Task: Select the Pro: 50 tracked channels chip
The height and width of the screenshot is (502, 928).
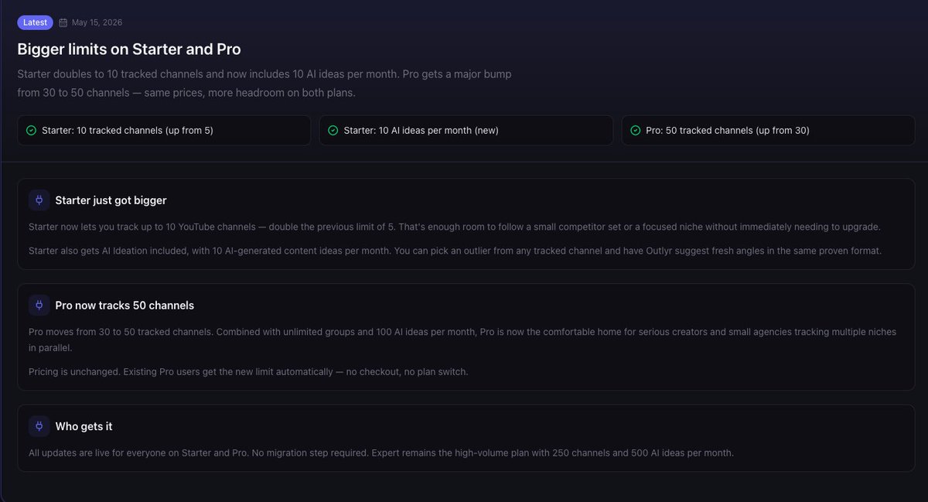Action: point(768,131)
